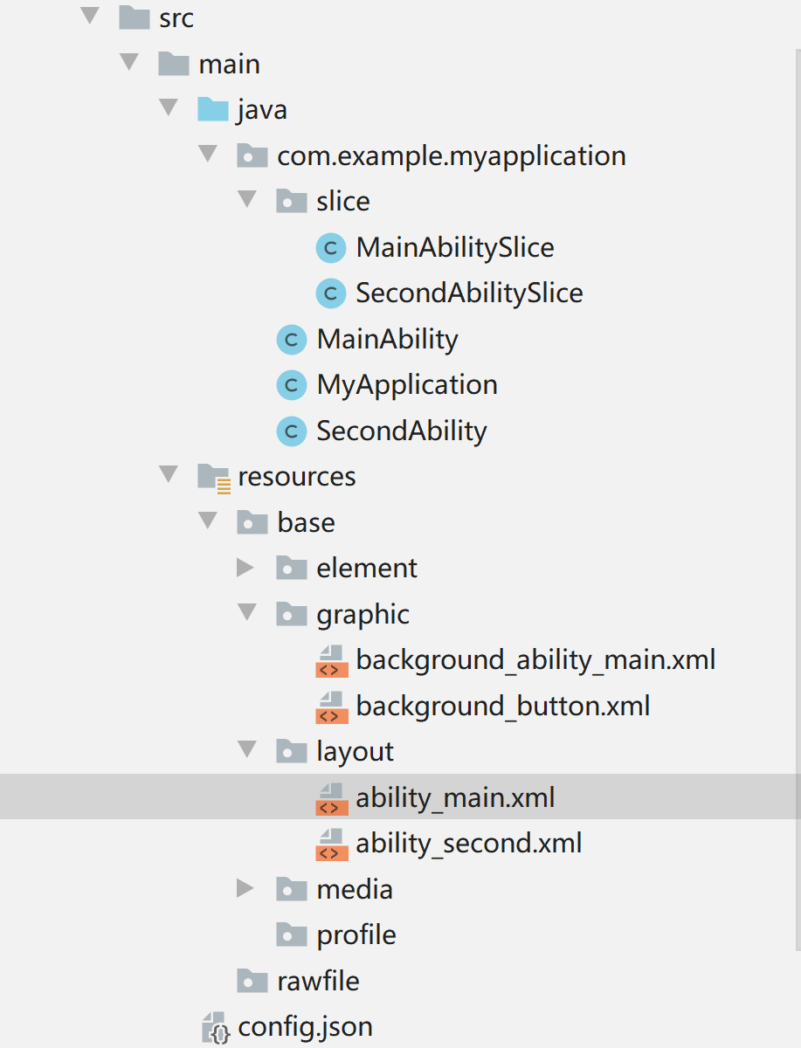Collapse the src folder
801x1048 pixels.
click(90, 16)
